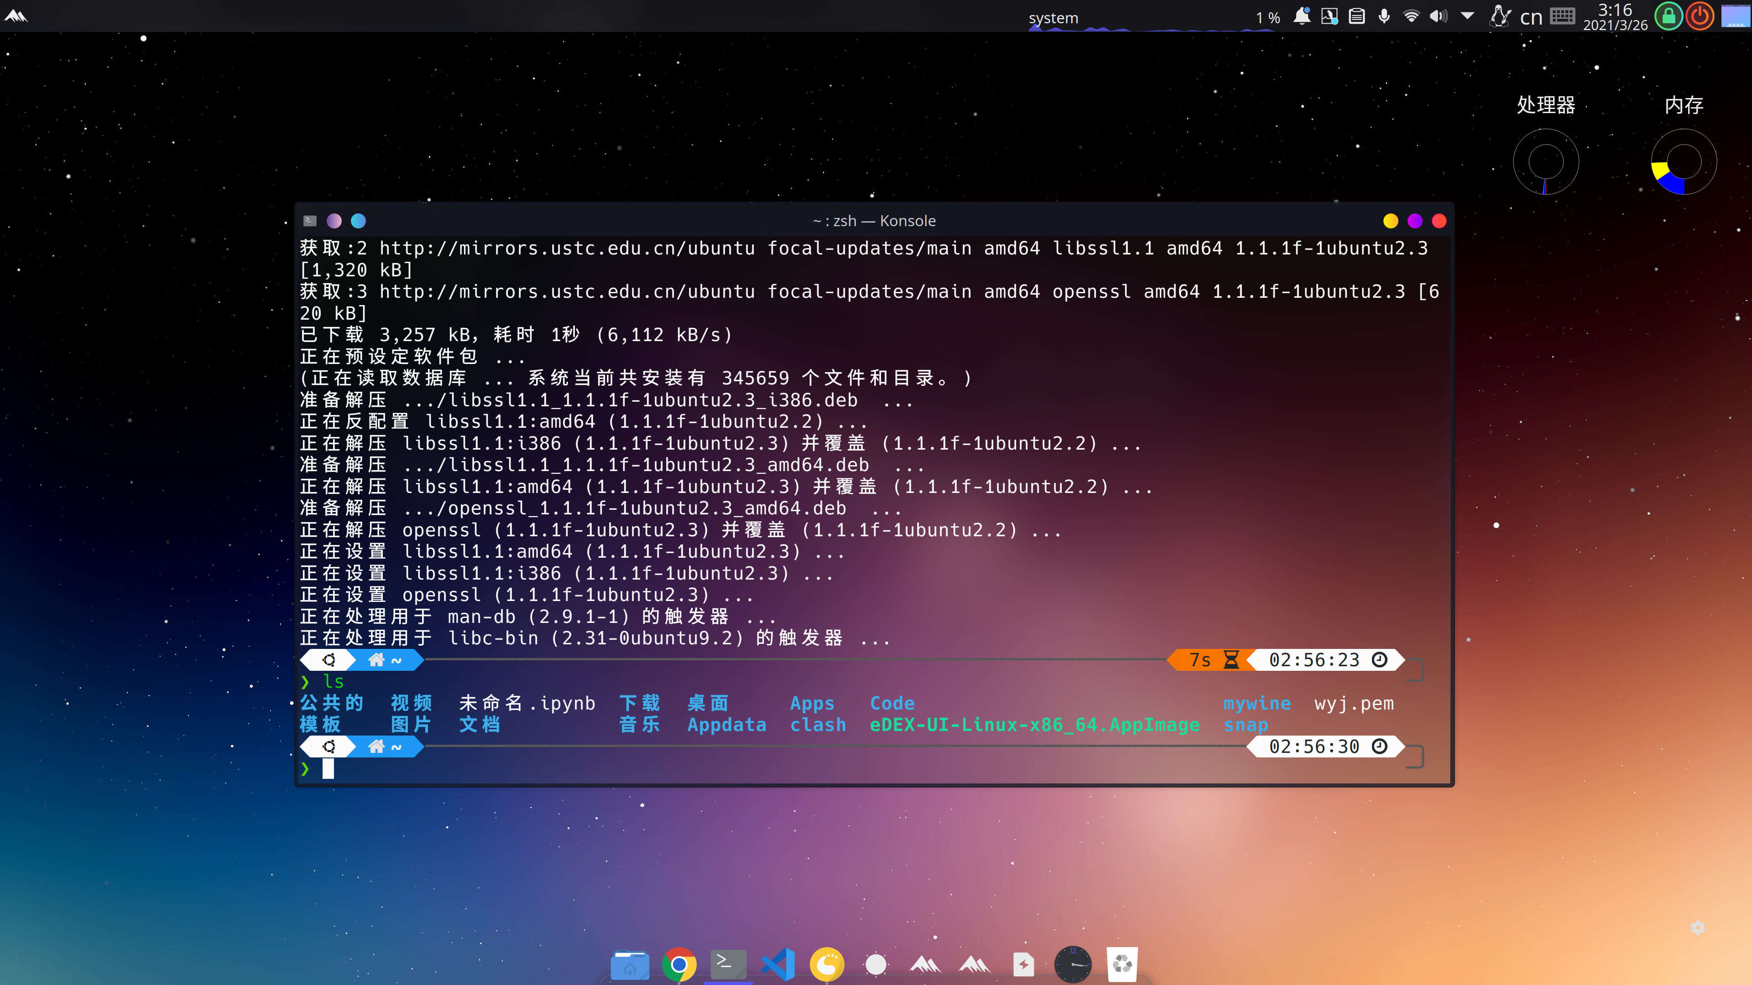The image size is (1752, 985).
Task: Click the terminal cursor at the empty prompt
Action: click(x=328, y=768)
